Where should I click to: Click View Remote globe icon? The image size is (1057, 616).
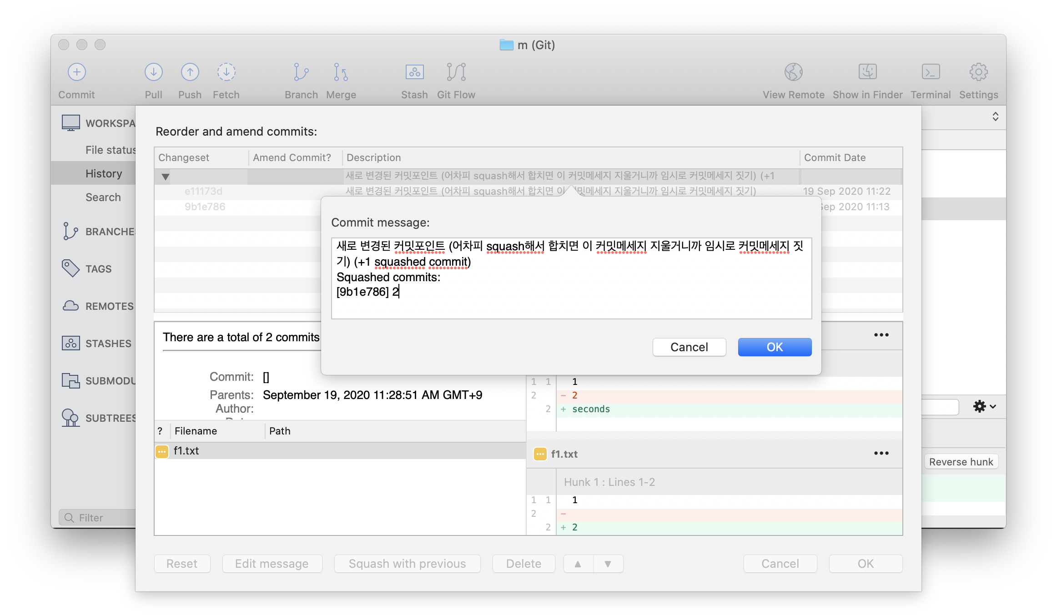pyautogui.click(x=793, y=72)
